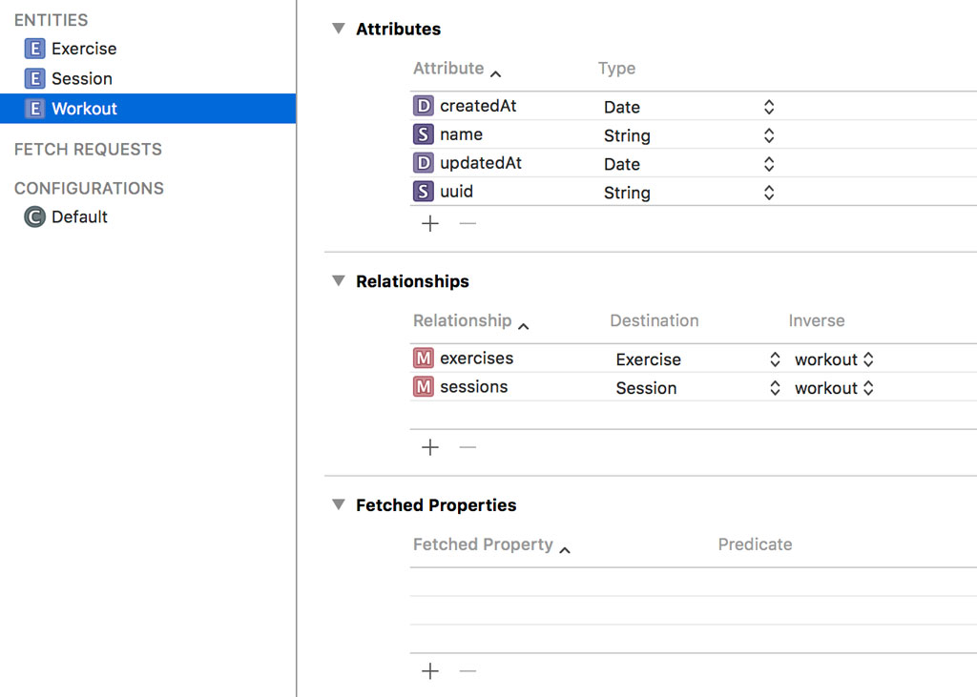Click the createdAt Date attribute icon
The height and width of the screenshot is (697, 977).
click(423, 106)
